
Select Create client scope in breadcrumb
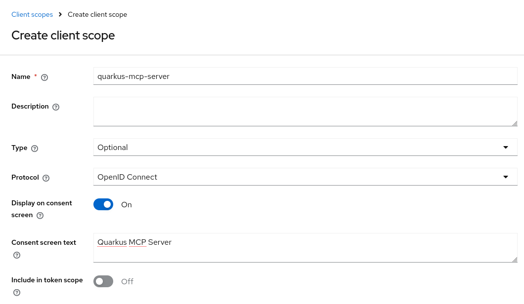pos(97,14)
